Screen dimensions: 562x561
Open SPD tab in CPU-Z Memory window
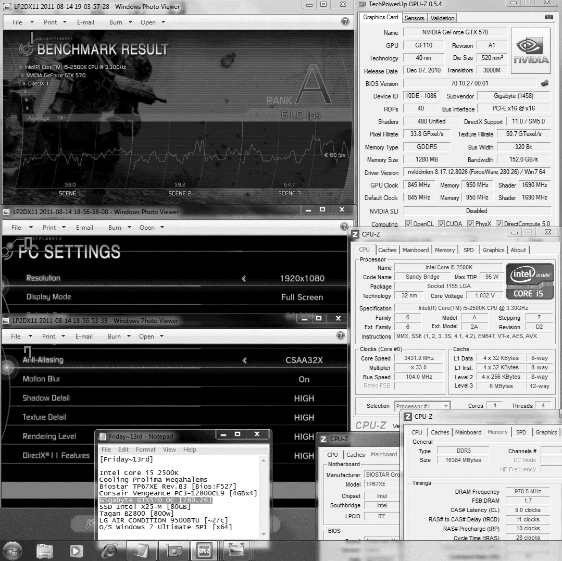(521, 432)
